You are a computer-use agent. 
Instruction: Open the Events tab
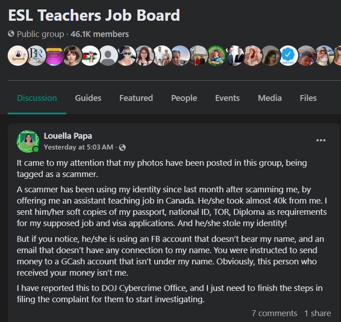pos(227,98)
